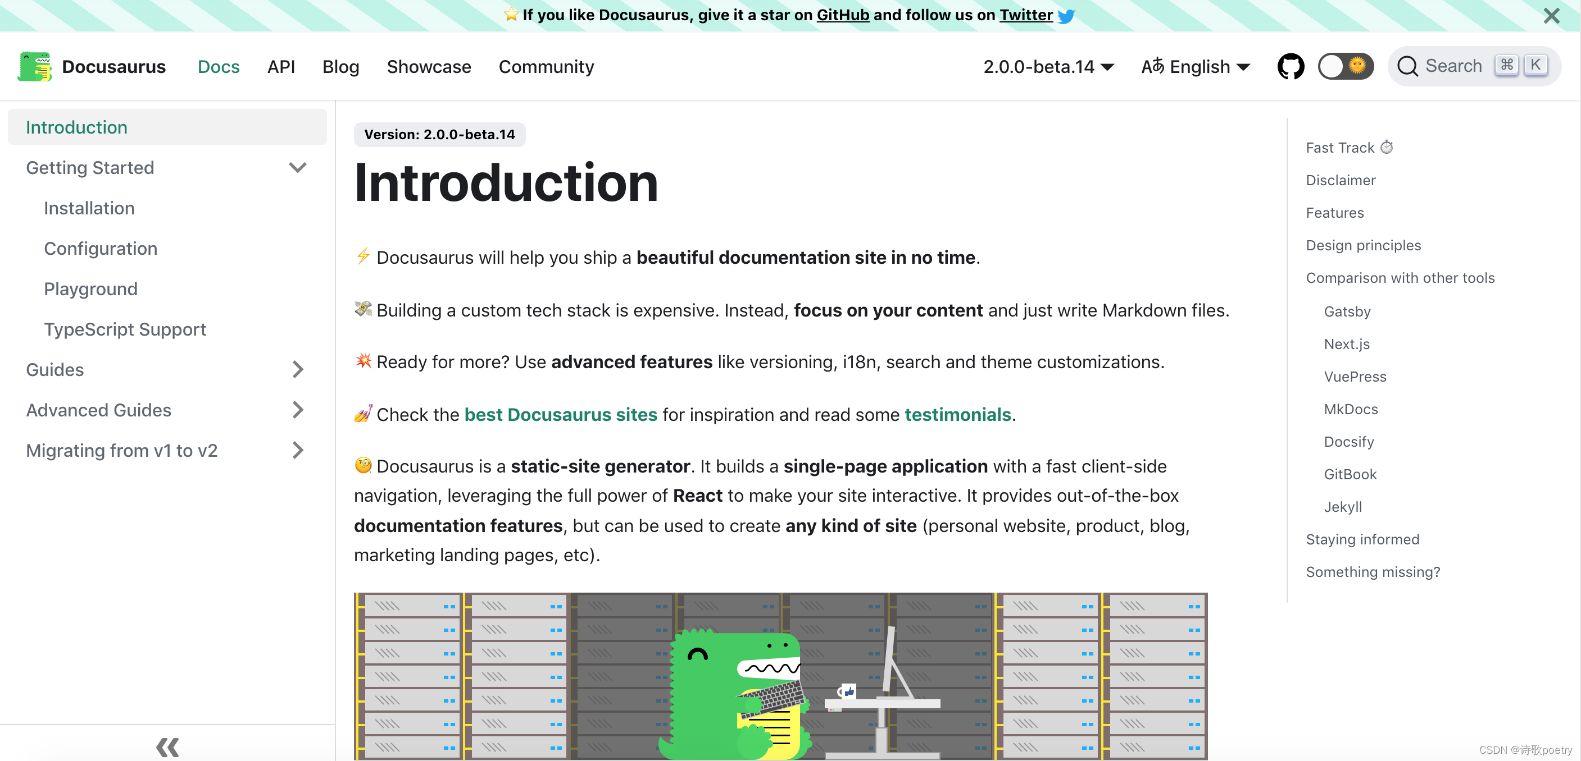Viewport: 1581px width, 761px height.
Task: Open the GitHub repository icon
Action: pyautogui.click(x=1290, y=66)
